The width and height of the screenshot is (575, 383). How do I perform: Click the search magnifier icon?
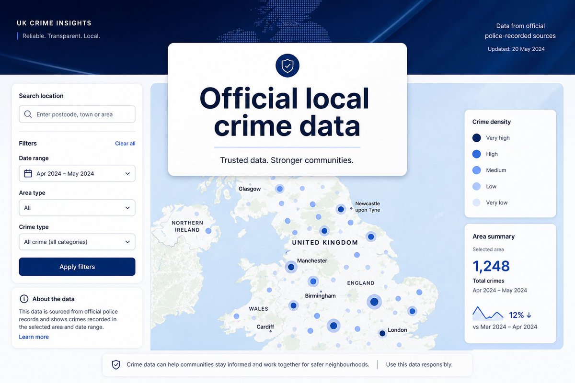pos(28,114)
